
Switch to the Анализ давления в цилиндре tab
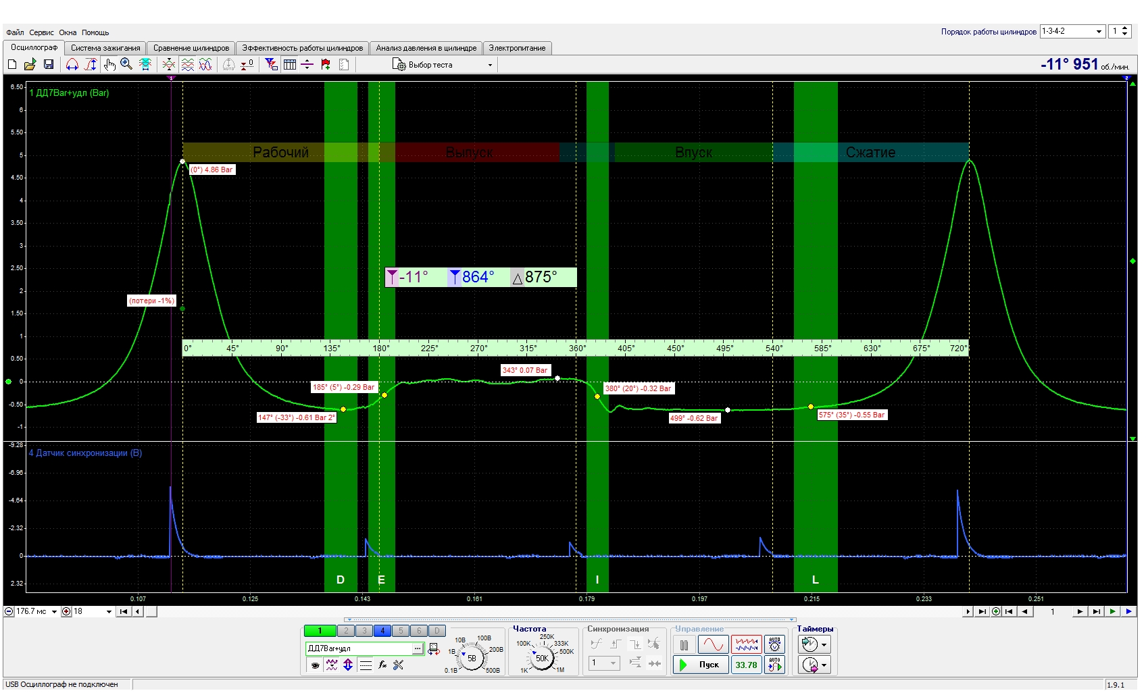tap(426, 48)
